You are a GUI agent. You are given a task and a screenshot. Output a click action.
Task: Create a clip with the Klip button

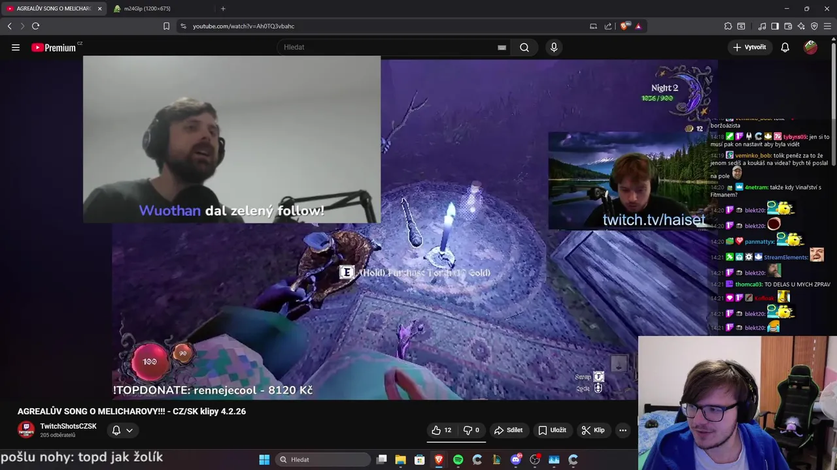point(593,430)
